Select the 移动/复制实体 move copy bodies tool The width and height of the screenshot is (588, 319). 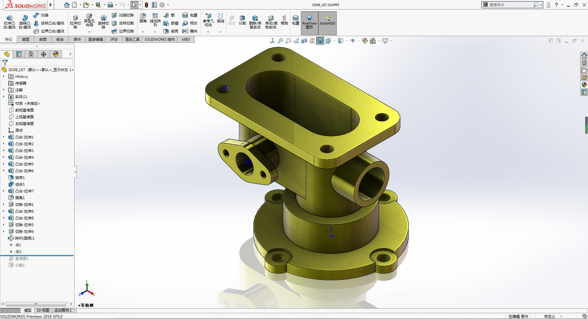pos(271,22)
